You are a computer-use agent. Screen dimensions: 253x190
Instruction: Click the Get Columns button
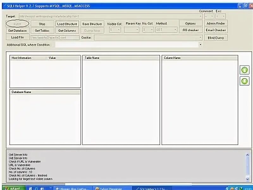click(x=67, y=30)
